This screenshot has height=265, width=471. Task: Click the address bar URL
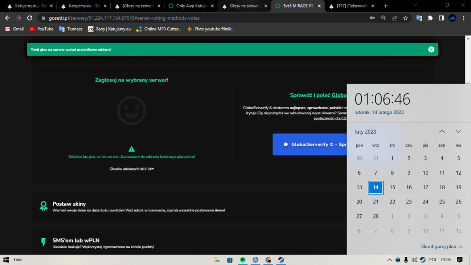tap(124, 18)
